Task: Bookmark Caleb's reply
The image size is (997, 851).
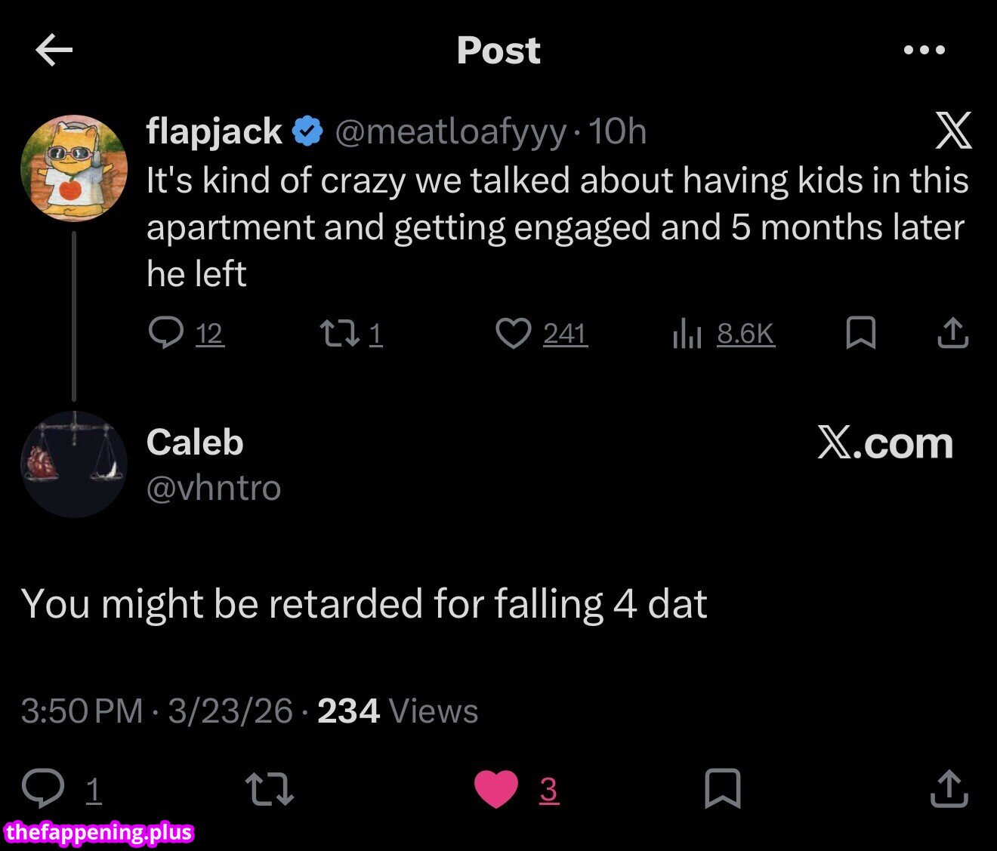Action: (723, 788)
